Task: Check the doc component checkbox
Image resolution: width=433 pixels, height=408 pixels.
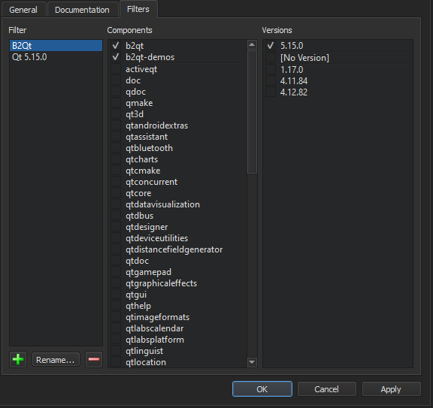Action: tap(116, 80)
